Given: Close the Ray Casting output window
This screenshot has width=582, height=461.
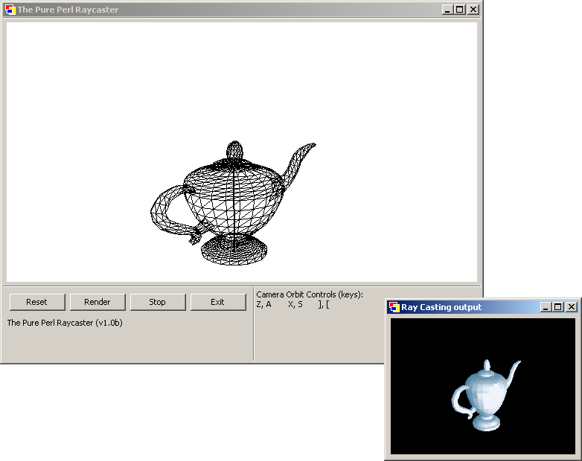Looking at the screenshot, I should 572,307.
